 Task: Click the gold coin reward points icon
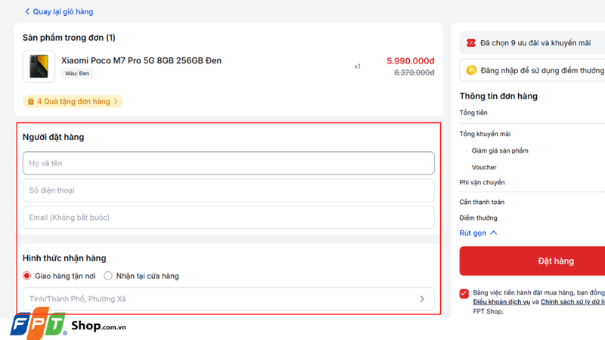471,70
